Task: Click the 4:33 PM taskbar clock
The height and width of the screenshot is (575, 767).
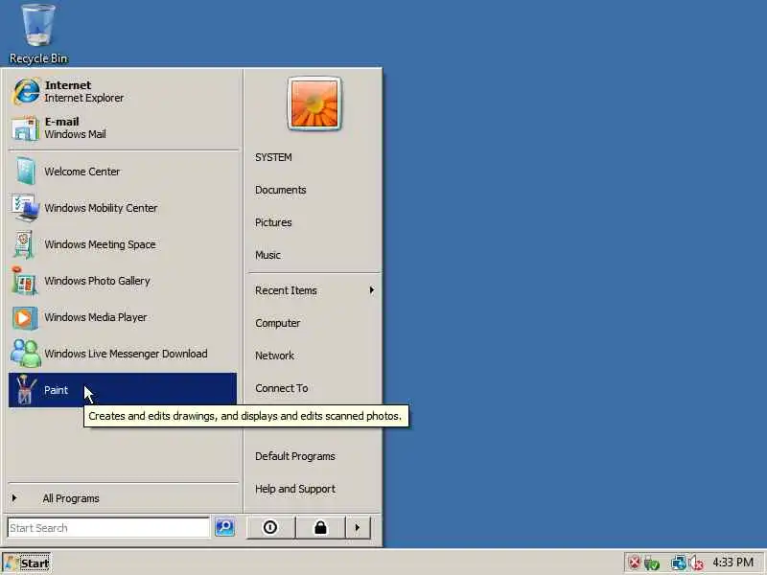Action: point(732,563)
